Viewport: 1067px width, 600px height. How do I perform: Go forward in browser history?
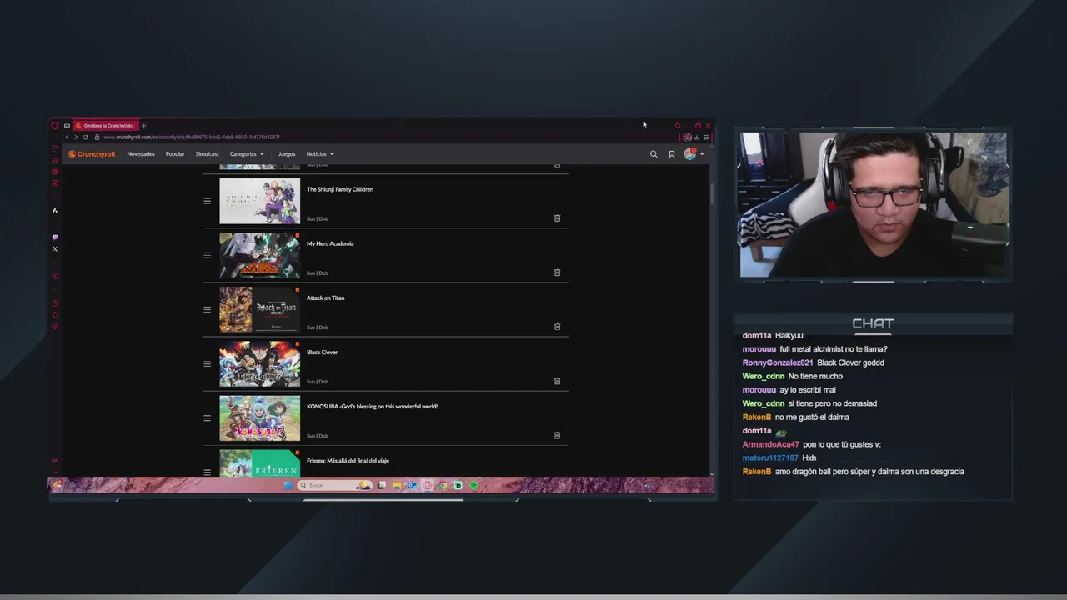[76, 137]
